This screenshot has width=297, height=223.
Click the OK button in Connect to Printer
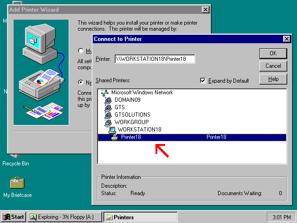click(273, 53)
